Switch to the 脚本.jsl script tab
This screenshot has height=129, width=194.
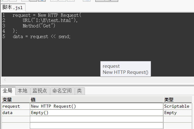click(x=12, y=8)
